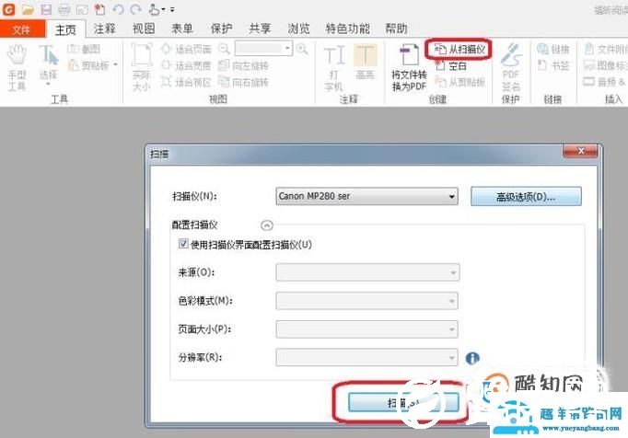Redo the last action

point(136,9)
